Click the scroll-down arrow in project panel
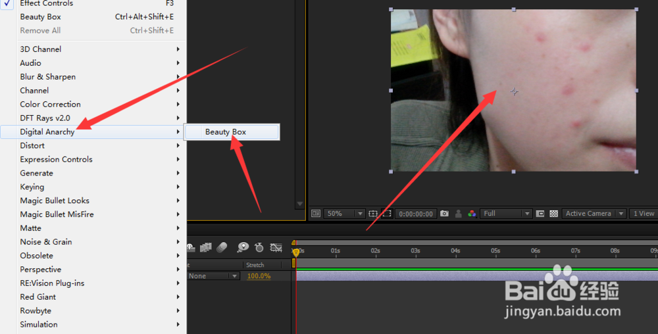Screen dimensions: 658x334 (x=299, y=204)
